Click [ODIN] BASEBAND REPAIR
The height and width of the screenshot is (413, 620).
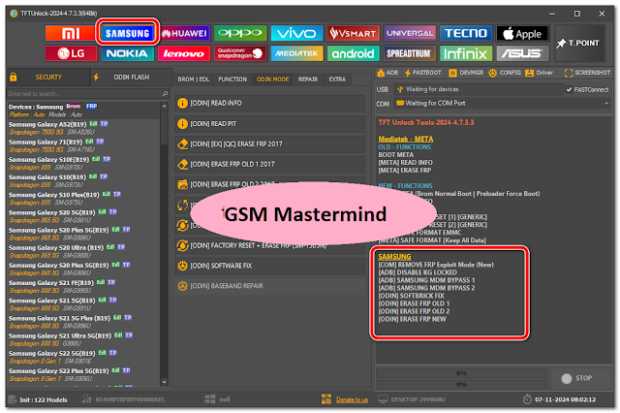point(269,286)
